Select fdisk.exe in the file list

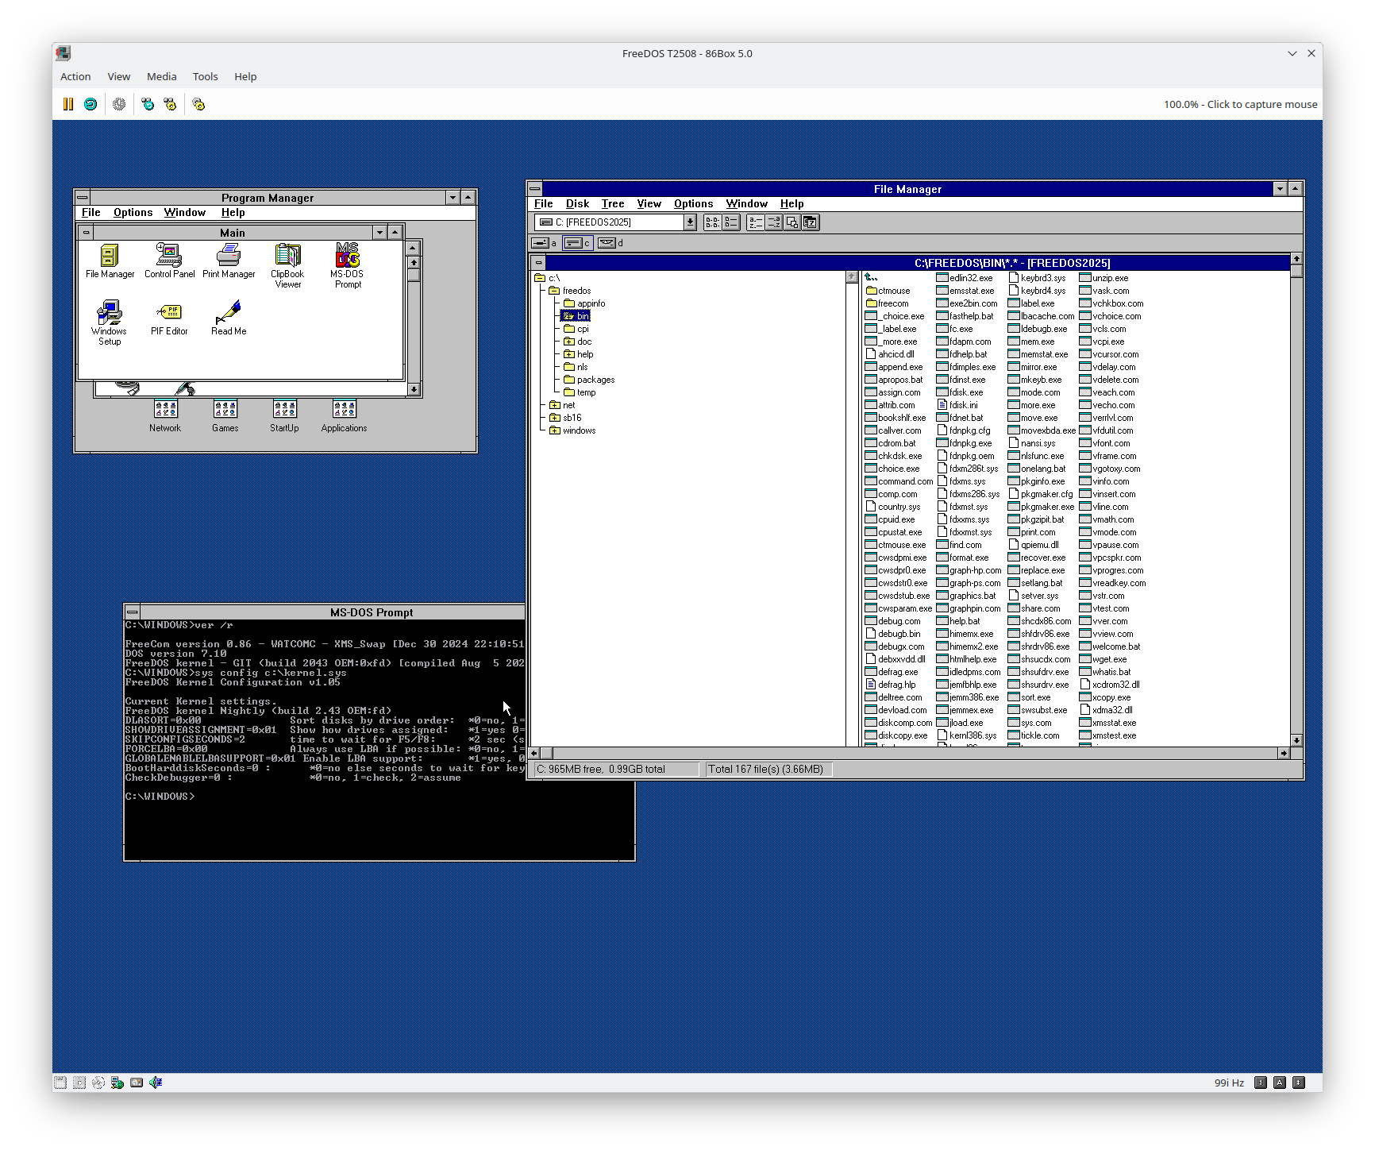[965, 392]
